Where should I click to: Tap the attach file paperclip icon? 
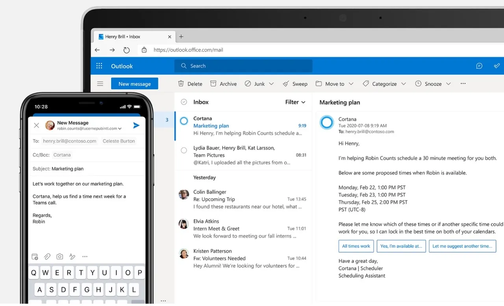[47, 256]
